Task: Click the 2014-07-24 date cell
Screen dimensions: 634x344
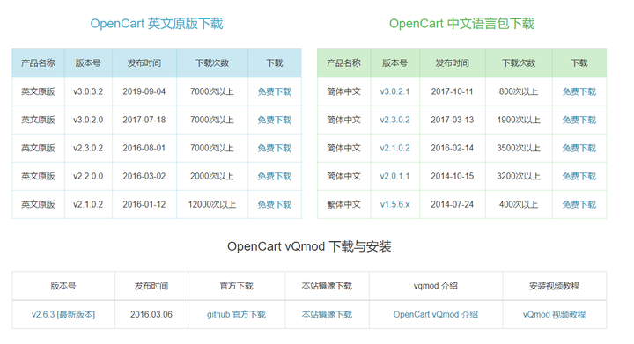Action: pyautogui.click(x=453, y=205)
